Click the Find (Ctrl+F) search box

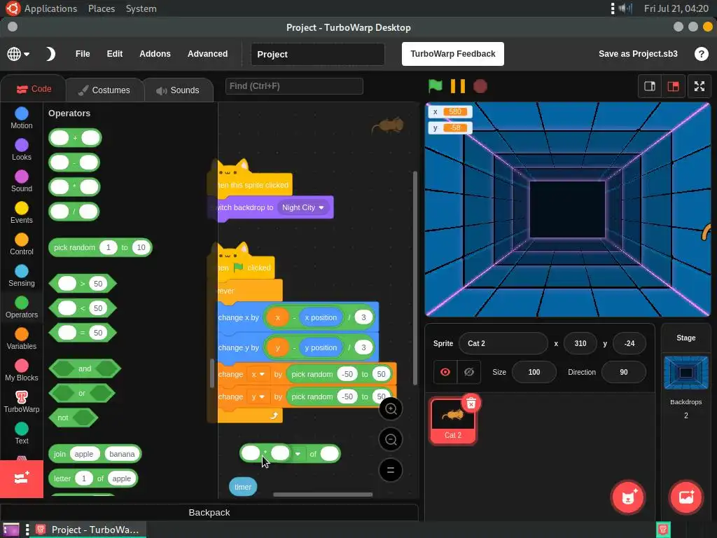[294, 86]
